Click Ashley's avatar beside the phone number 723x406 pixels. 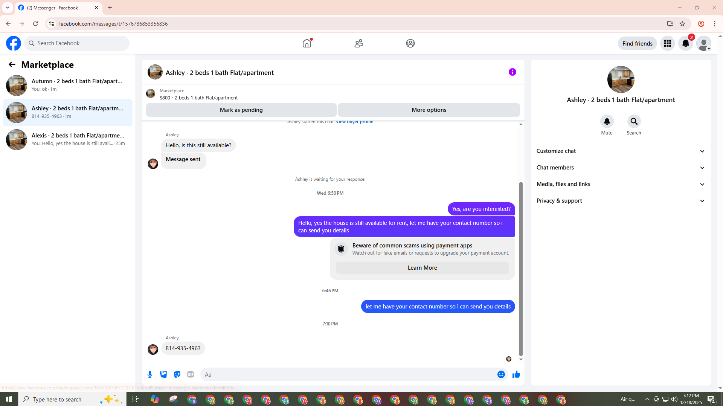tap(153, 350)
